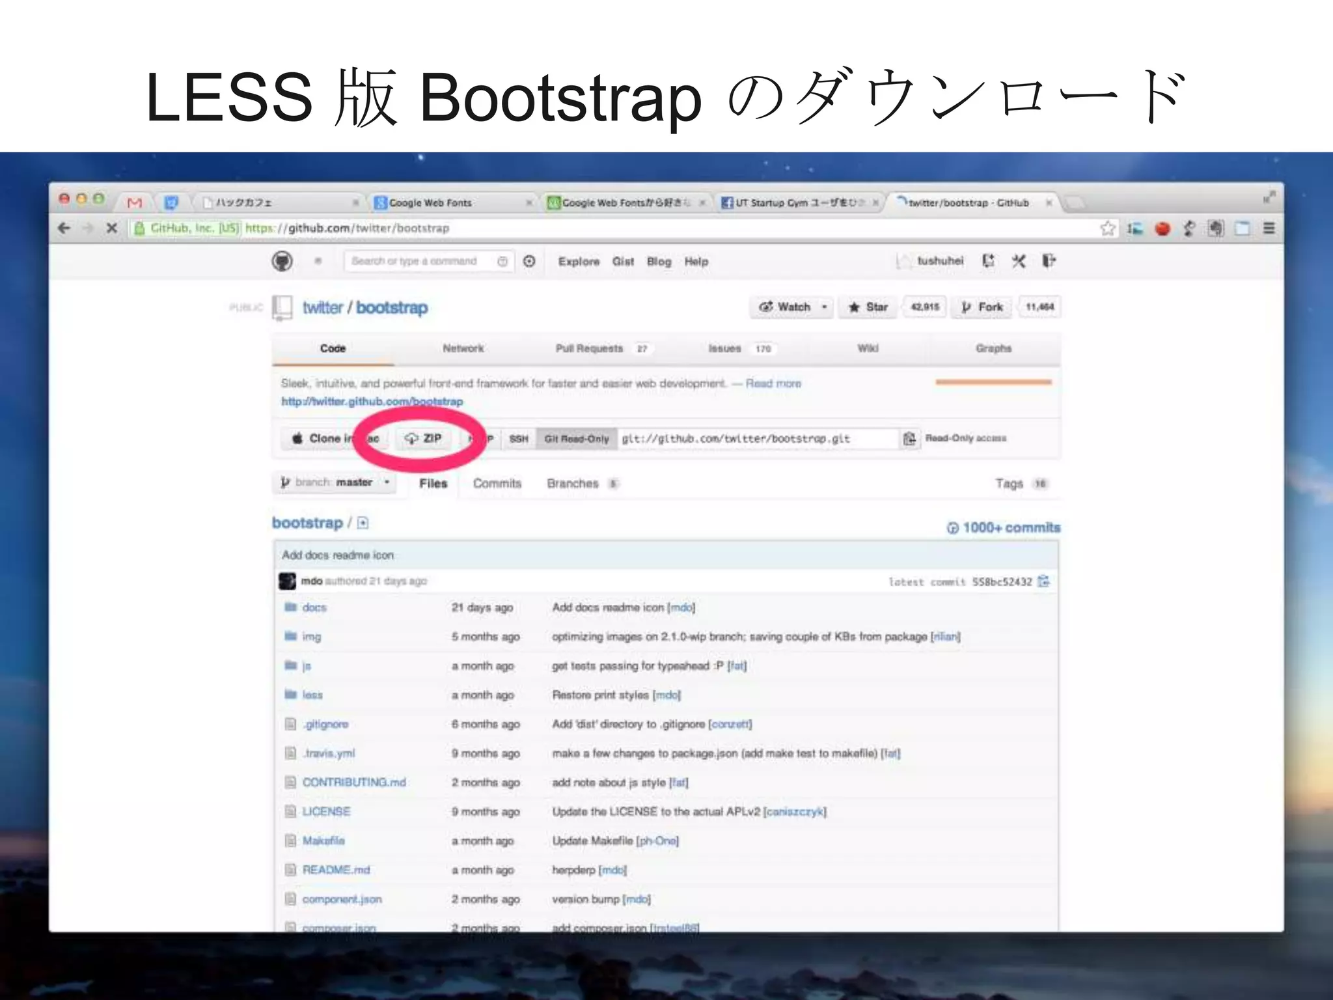The width and height of the screenshot is (1333, 1000).
Task: Open .travis.yml file
Action: coord(329,753)
